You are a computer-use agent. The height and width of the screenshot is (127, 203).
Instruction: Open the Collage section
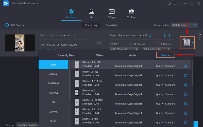click(x=111, y=14)
